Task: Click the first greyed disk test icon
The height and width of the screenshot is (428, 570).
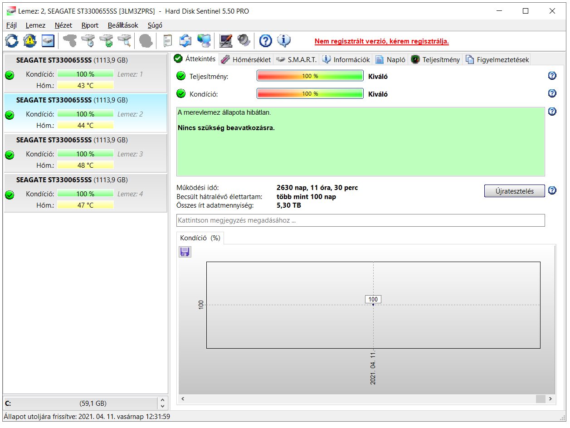Action: point(70,41)
